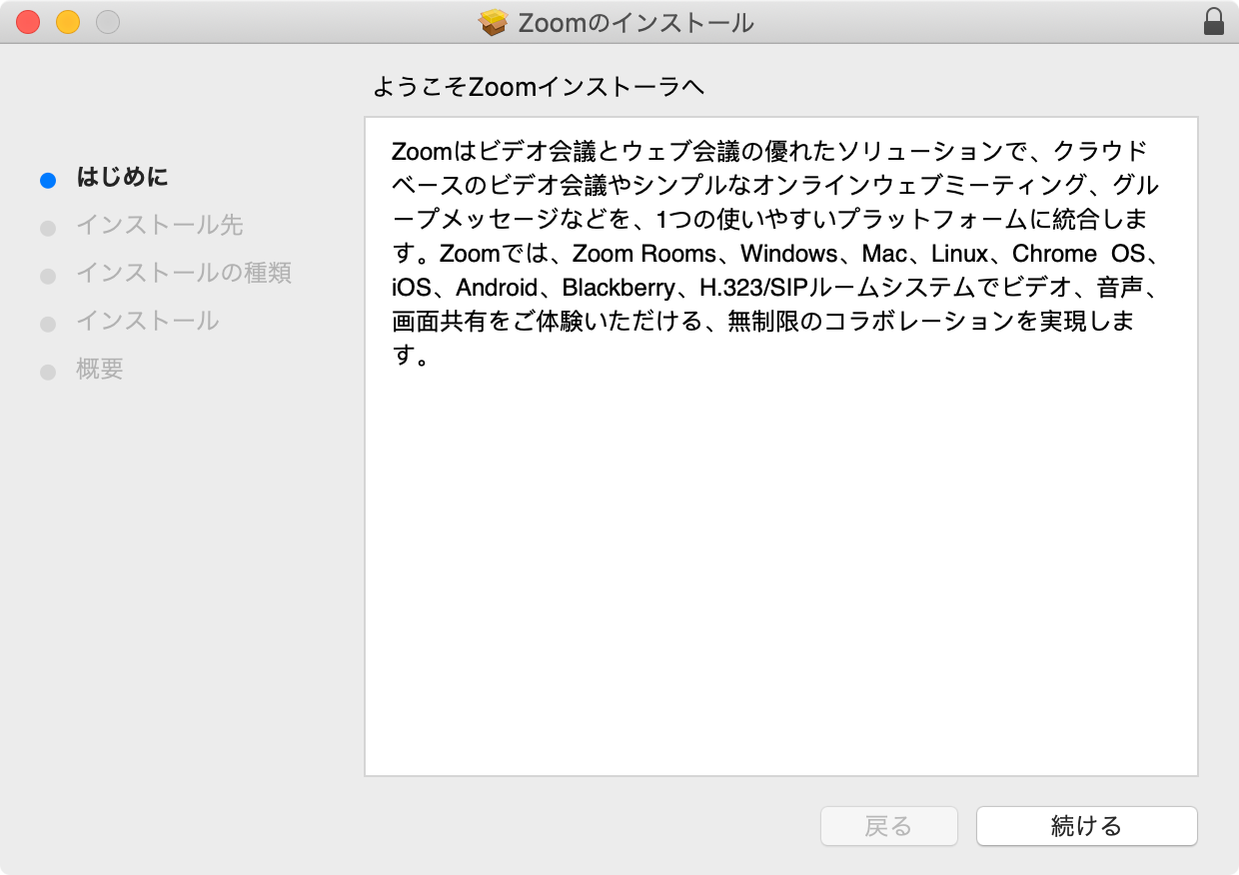Click the ようこそZoomインストーラへ heading
The width and height of the screenshot is (1239, 875).
point(540,87)
